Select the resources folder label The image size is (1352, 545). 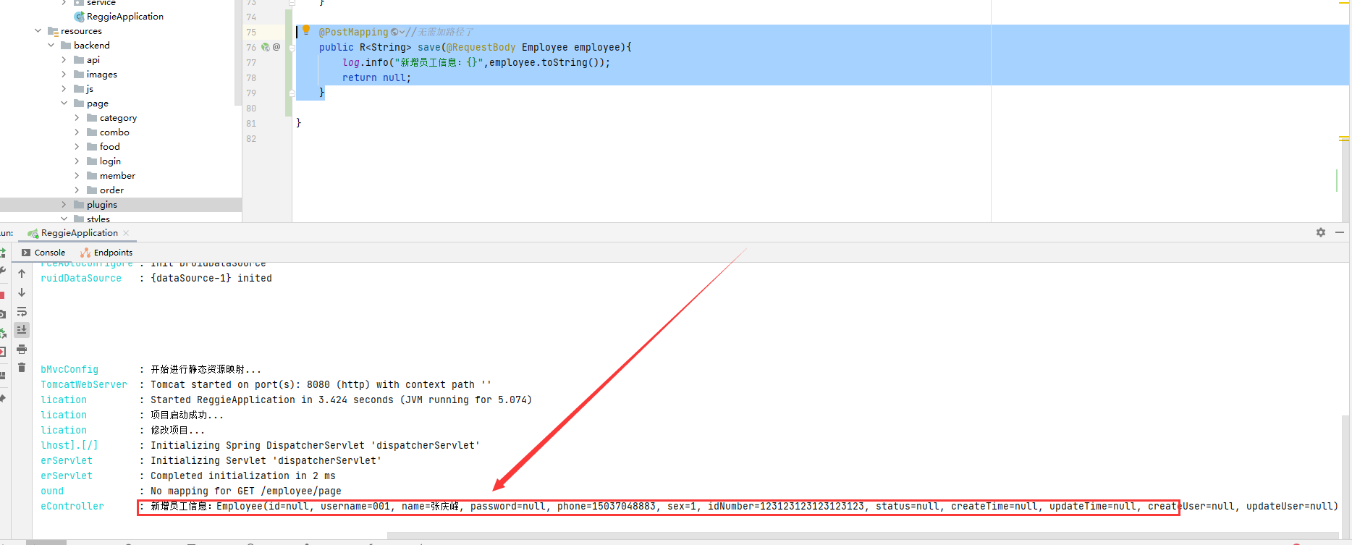81,30
